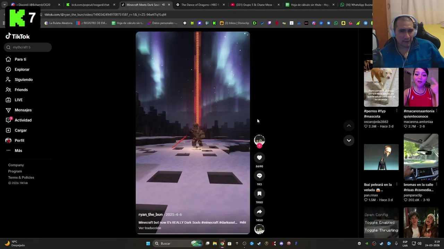Click the browser address bar URL
This screenshot has height=249, width=444.
105,15
